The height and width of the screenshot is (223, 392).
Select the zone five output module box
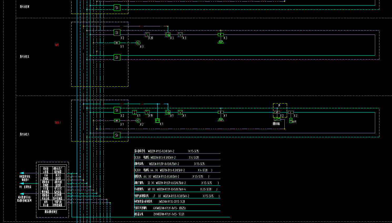tap(221, 34)
